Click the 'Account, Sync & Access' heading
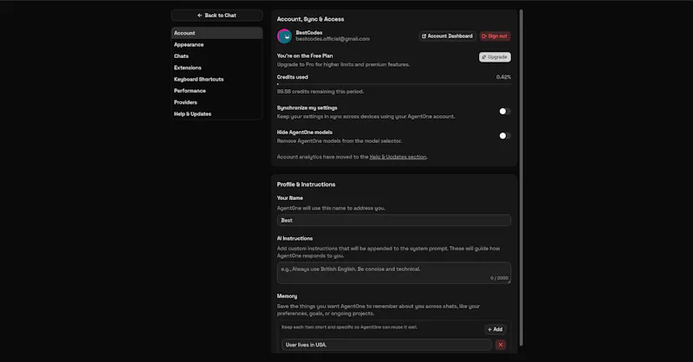Screen dimensions: 693x362 [x=310, y=19]
